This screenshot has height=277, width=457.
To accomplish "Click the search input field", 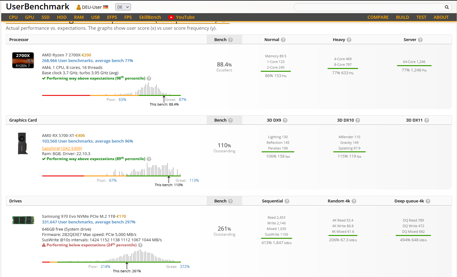I will click(x=372, y=7).
